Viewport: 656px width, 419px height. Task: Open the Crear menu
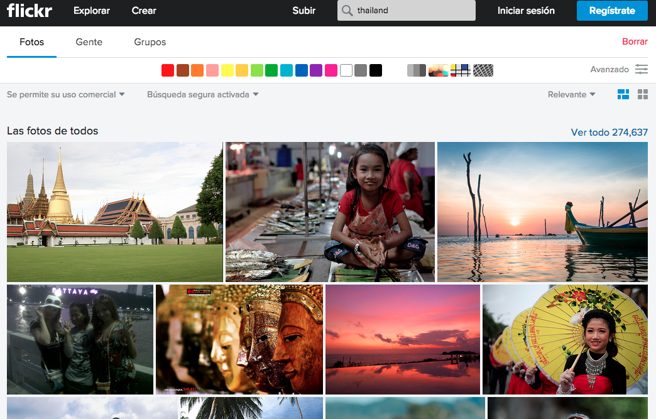[143, 10]
